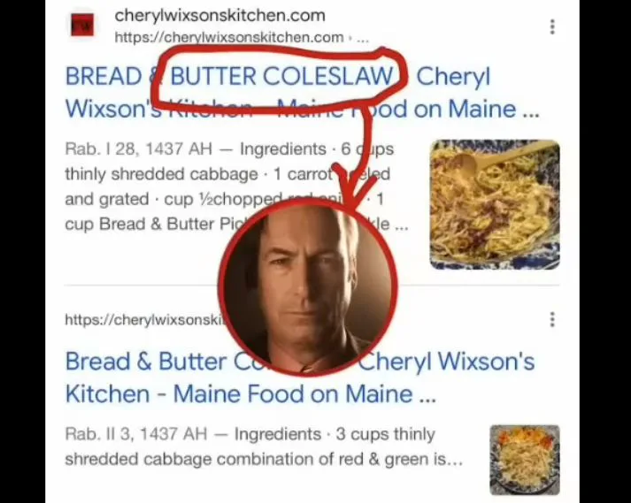Click the truncated https://cherylwixsonski URL above the Rab. II 3 result

coord(144,320)
